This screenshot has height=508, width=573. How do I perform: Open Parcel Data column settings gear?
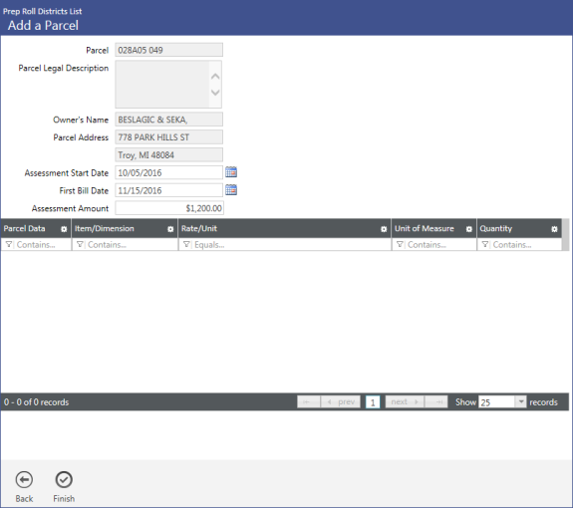64,229
